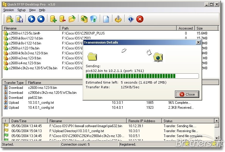The image size is (225, 152).
Task: Click the blue play start button in toolbar
Action: (32, 19)
